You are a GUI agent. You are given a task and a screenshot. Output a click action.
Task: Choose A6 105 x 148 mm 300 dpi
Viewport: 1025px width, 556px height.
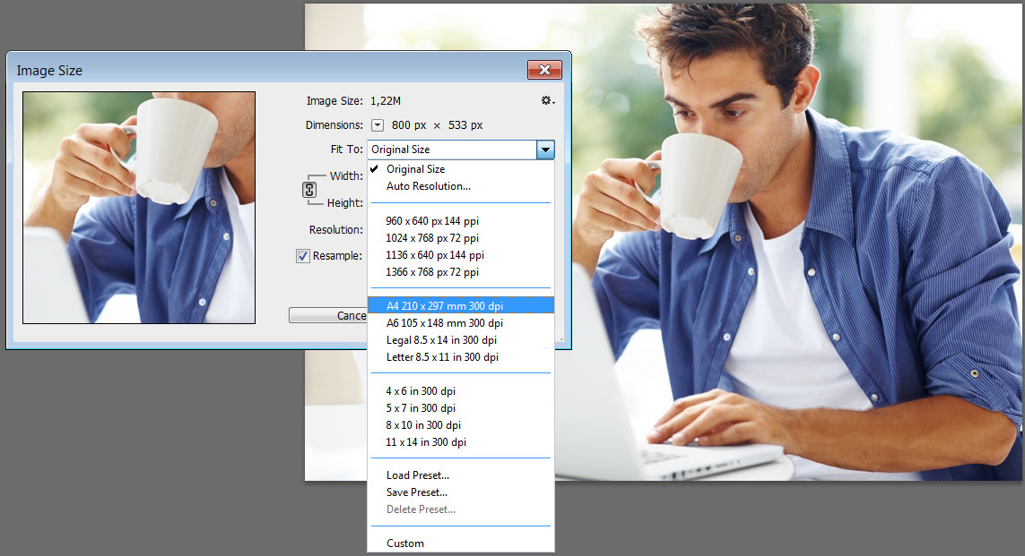[x=461, y=322]
